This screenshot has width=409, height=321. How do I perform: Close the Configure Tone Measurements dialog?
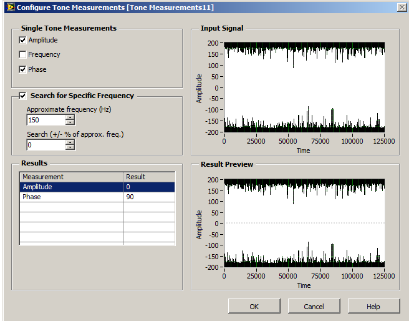(402, 7)
